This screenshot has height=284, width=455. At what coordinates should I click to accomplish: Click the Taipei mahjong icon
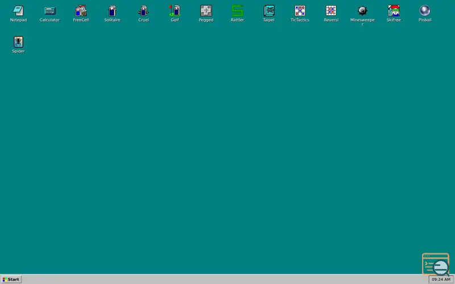pyautogui.click(x=268, y=11)
